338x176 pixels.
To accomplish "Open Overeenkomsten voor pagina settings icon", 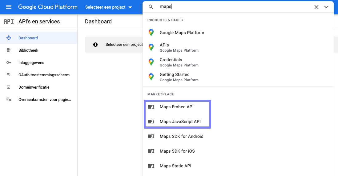I will coord(9,100).
